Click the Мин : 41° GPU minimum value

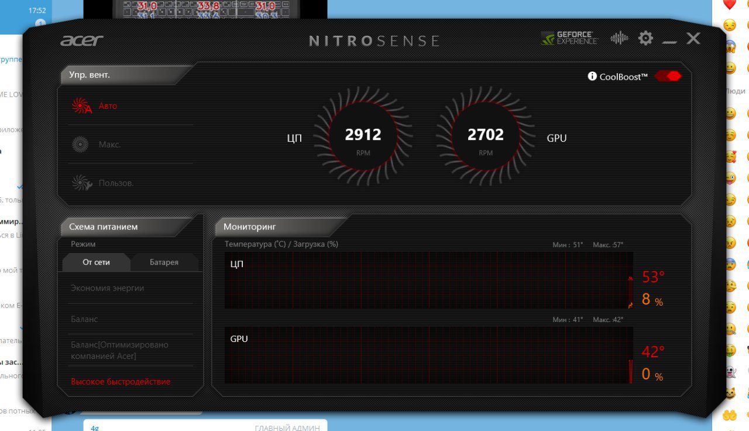pyautogui.click(x=568, y=320)
